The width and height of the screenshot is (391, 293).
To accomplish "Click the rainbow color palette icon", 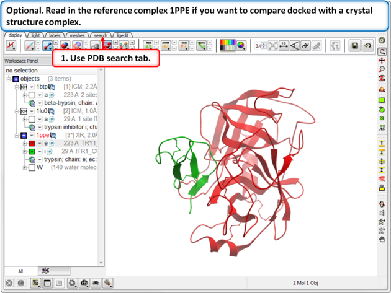I will (x=228, y=46).
